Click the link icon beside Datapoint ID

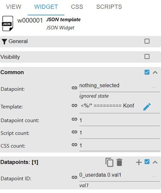tap(74, 177)
